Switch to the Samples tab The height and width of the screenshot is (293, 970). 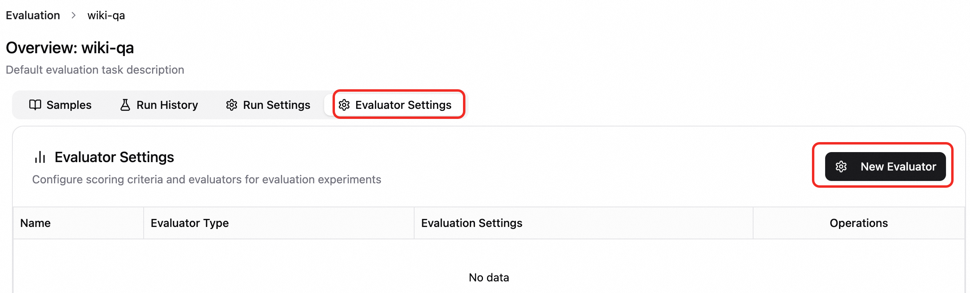pos(69,105)
